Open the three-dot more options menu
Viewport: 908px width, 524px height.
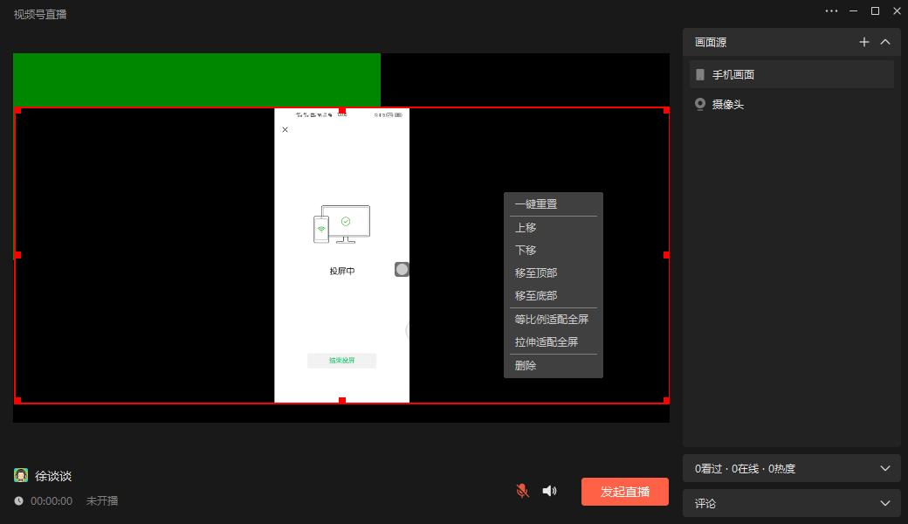(x=831, y=10)
